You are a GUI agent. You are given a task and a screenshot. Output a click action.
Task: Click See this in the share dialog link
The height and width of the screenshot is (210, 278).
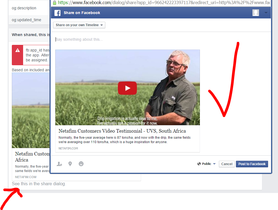pyautogui.click(x=39, y=184)
